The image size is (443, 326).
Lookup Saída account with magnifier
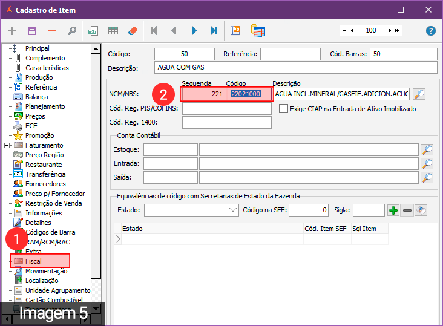tap(427, 178)
